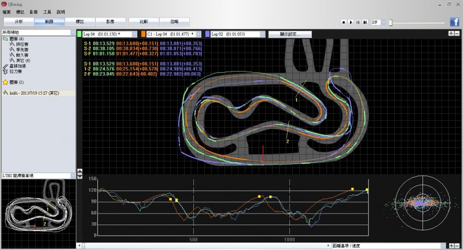Open the Lap 04 (01:01.150) dropdown

click(x=109, y=34)
